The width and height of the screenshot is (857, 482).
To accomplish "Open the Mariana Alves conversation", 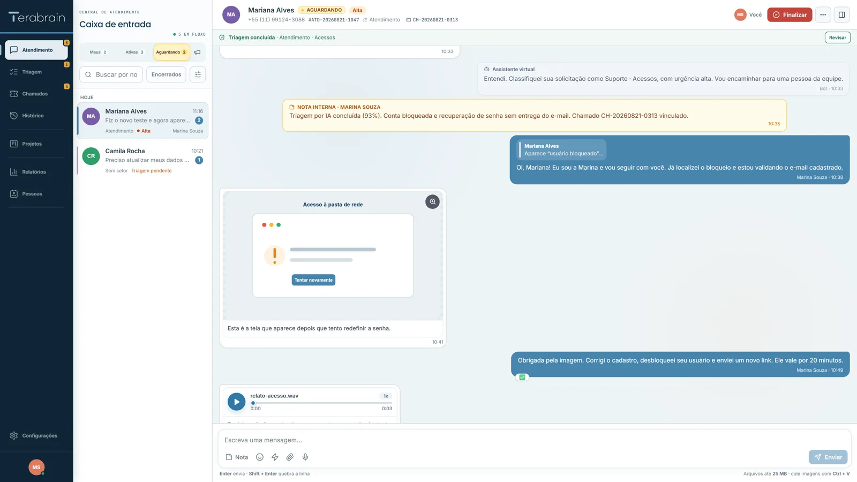I will (142, 121).
